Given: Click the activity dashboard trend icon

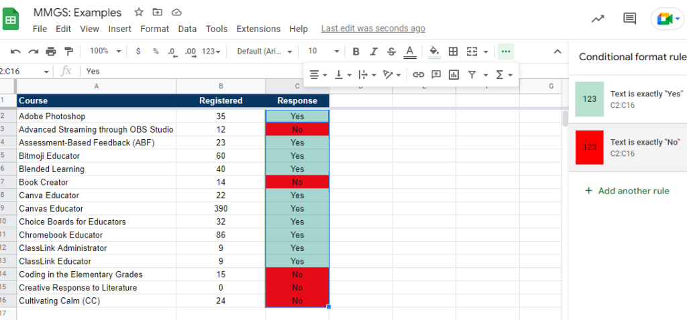Looking at the screenshot, I should click(x=598, y=19).
